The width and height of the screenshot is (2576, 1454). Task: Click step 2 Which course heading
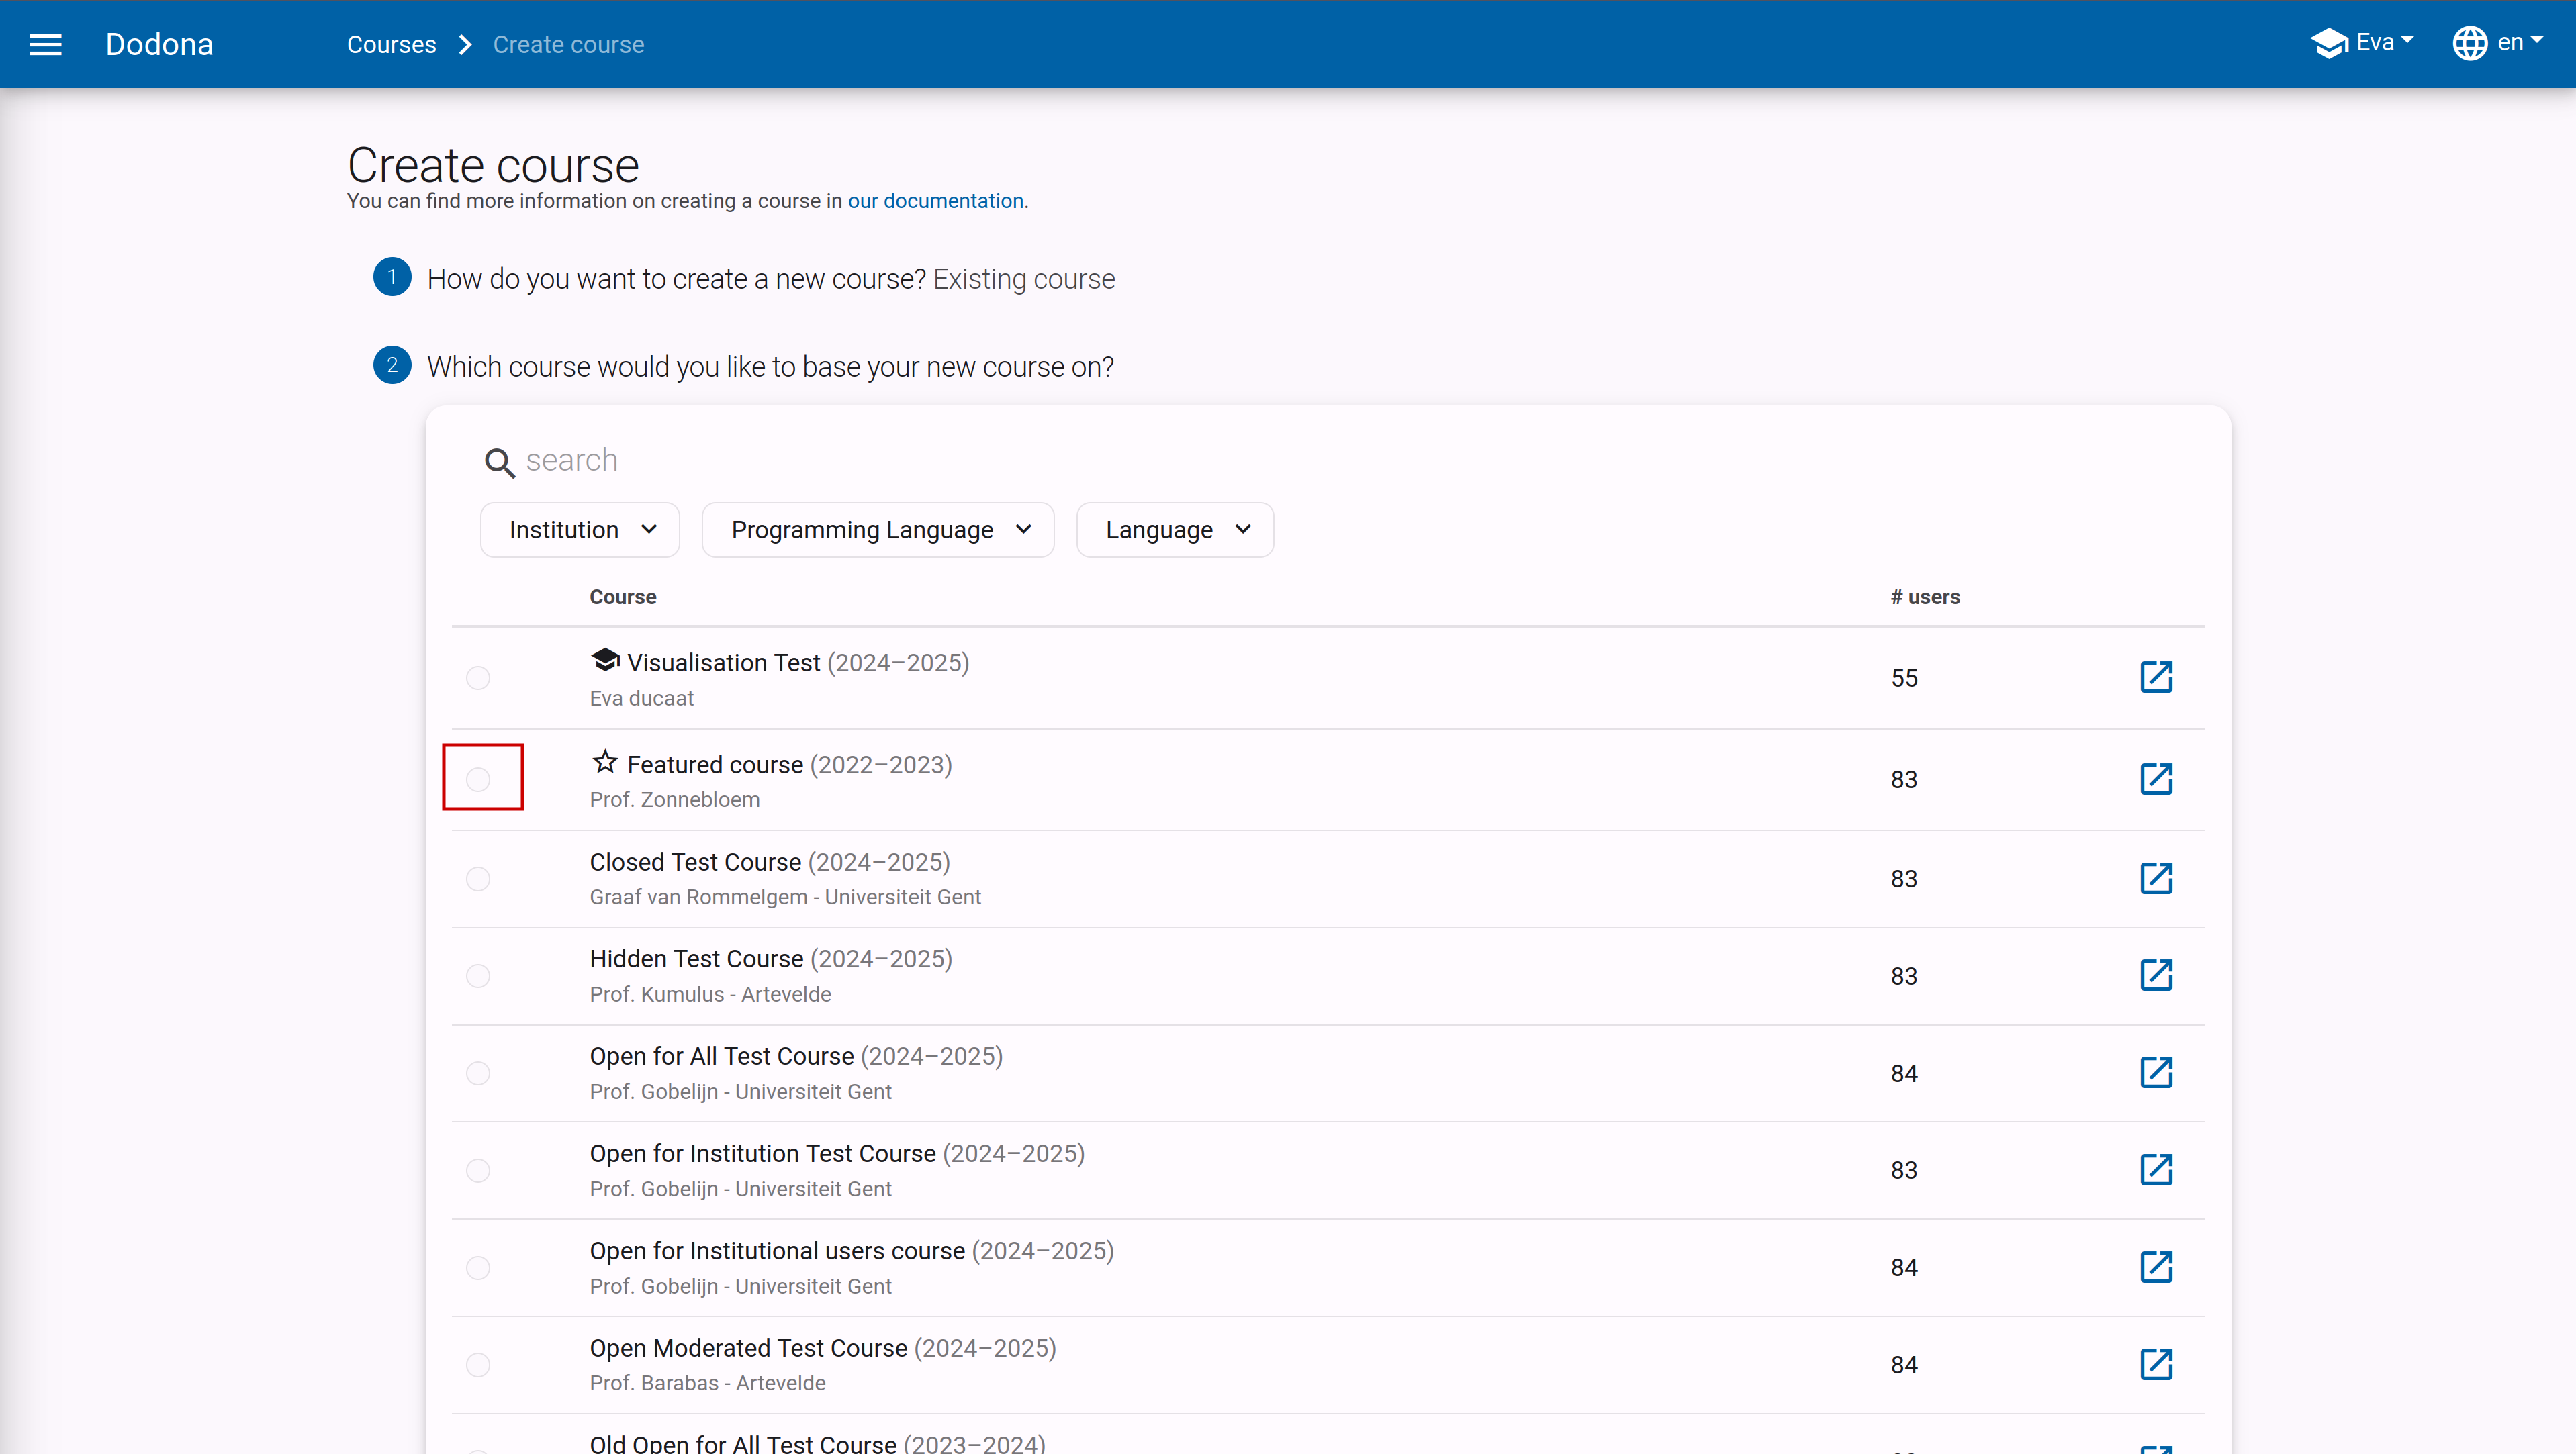tap(770, 367)
